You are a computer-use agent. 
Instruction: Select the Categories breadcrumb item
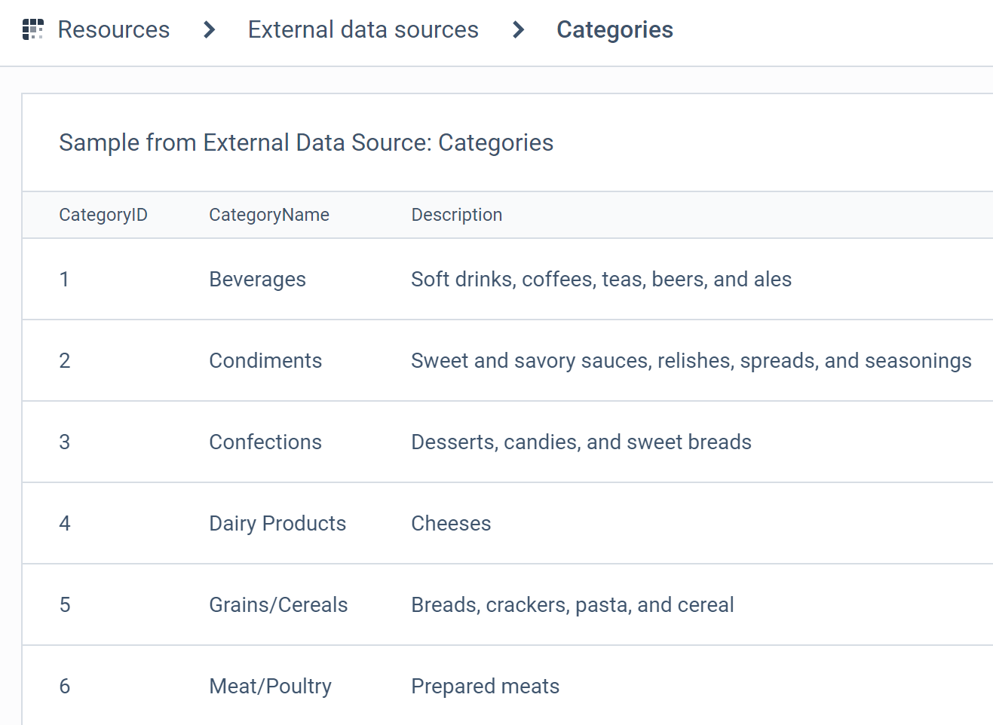[614, 29]
